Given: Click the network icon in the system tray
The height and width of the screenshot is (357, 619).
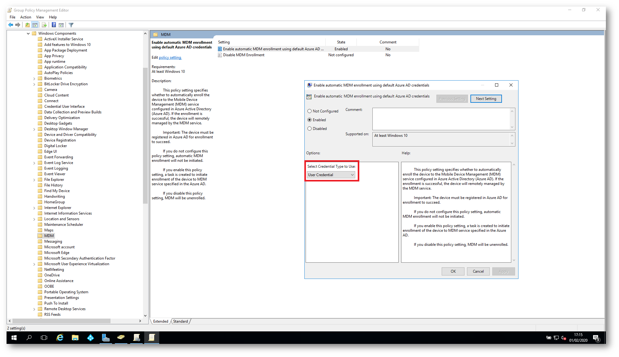Looking at the screenshot, I should (556, 338).
